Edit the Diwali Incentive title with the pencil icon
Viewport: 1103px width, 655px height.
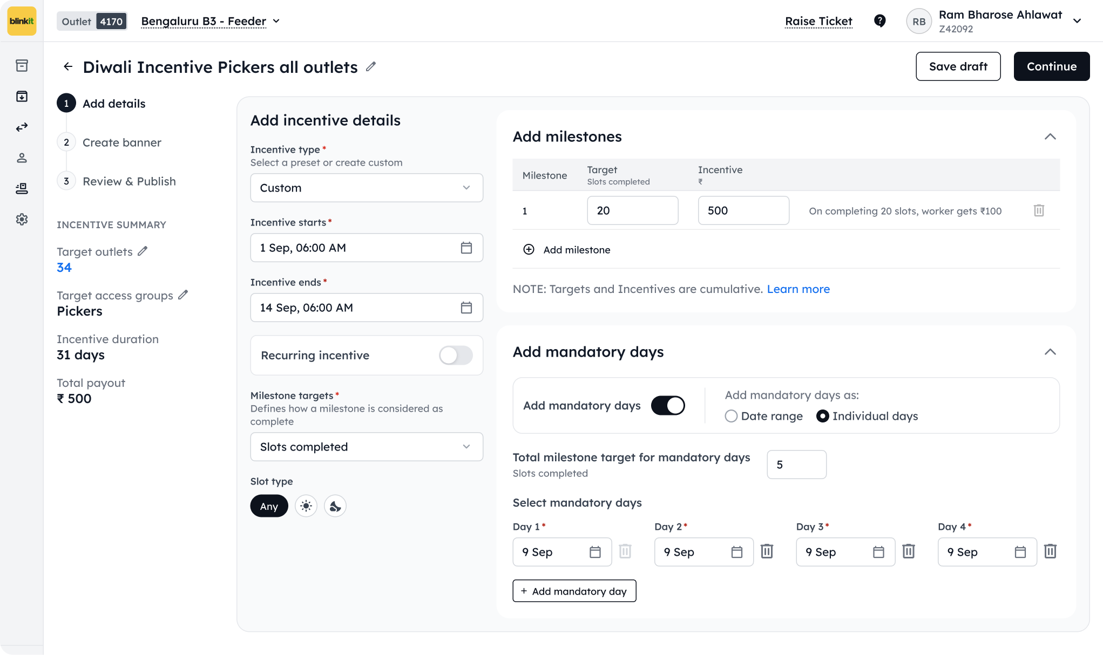pos(371,66)
